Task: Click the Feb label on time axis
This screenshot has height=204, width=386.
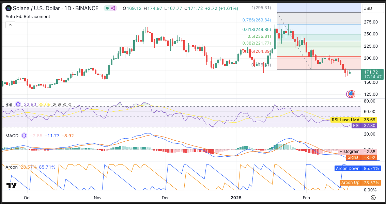Action: [x=306, y=198]
